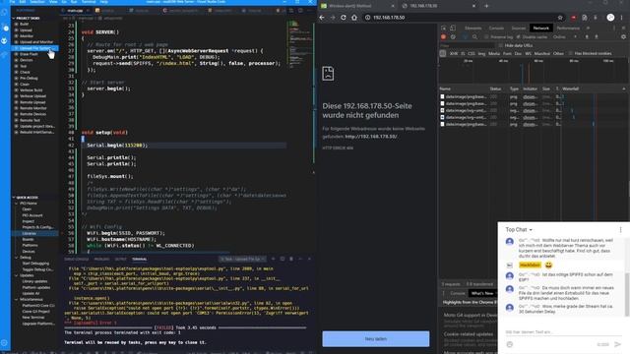Viewport: 630px width, 354px height.
Task: Click Start Debugging in Quick Access
Action: (35, 264)
